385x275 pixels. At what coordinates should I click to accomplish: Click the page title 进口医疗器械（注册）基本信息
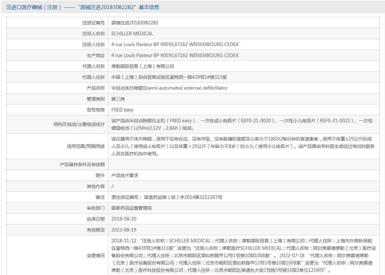[x=85, y=7]
